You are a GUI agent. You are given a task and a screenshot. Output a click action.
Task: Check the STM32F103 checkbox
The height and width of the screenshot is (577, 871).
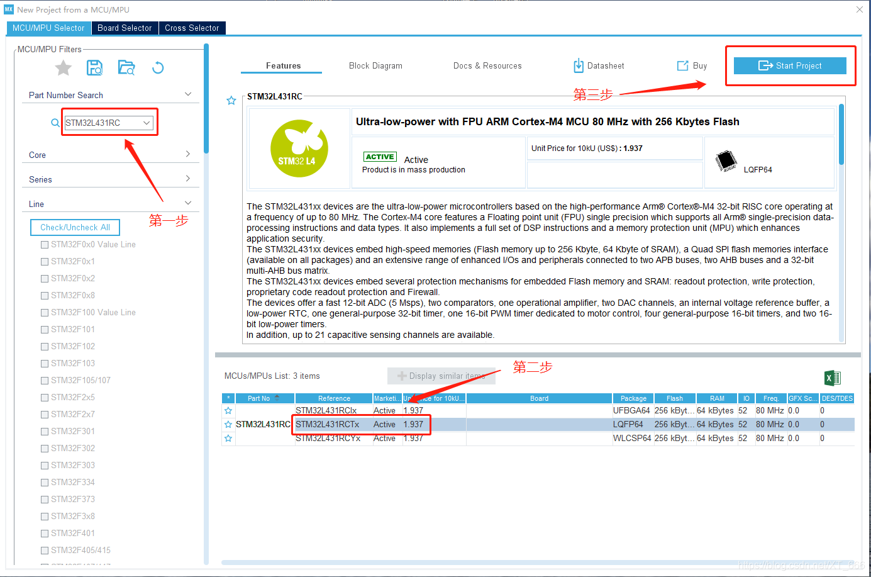tap(45, 364)
